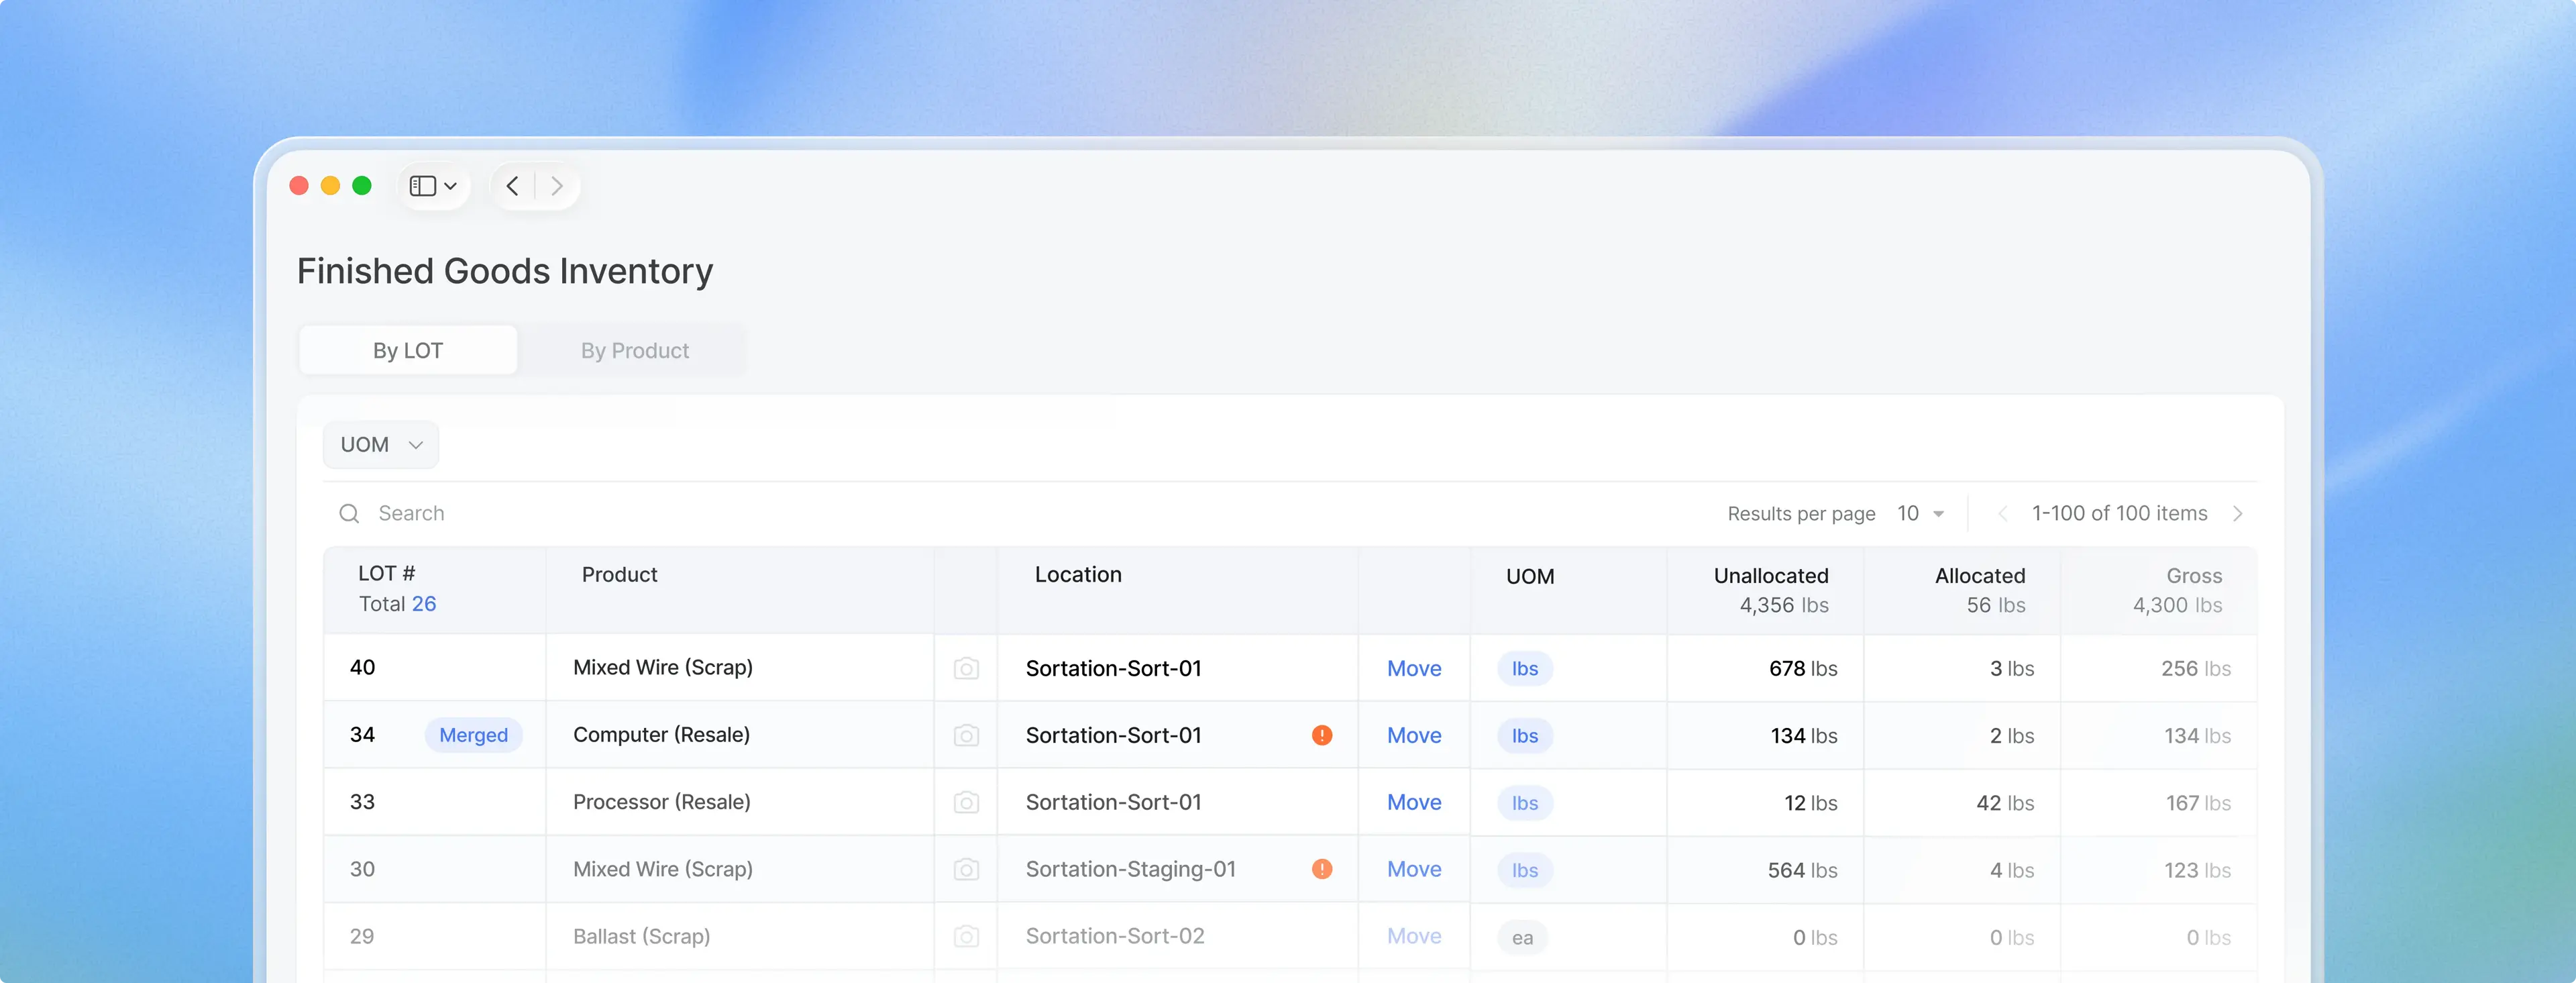The width and height of the screenshot is (2576, 983).
Task: Open the UOM filter dropdown
Action: tap(381, 444)
